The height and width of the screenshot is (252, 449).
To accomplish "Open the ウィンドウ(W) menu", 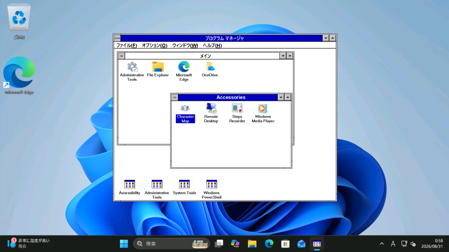I will pos(185,45).
